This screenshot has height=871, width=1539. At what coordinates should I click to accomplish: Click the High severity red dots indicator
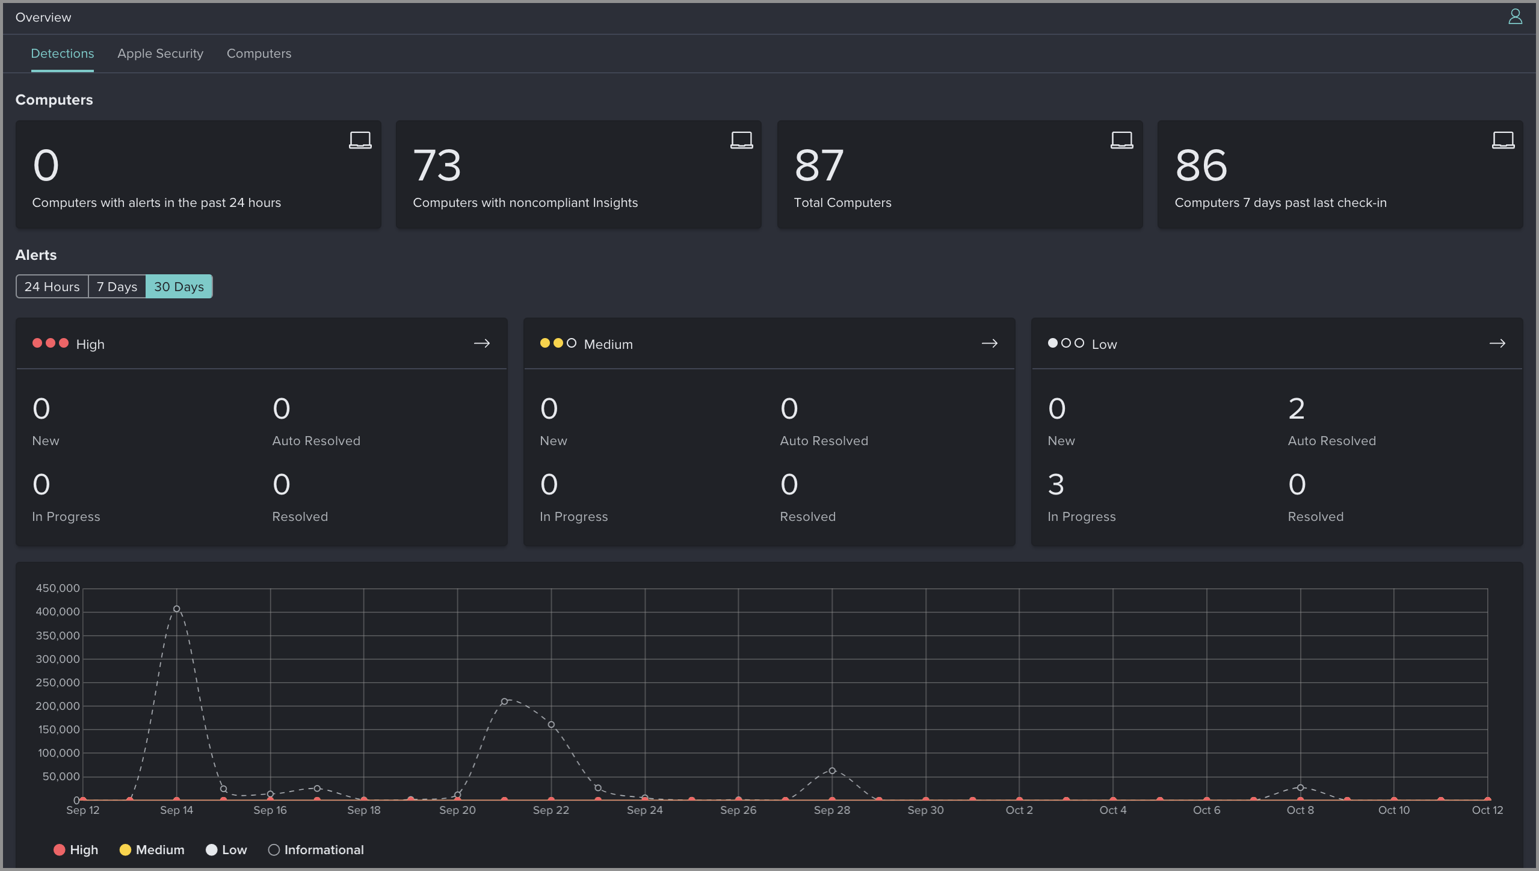click(51, 343)
